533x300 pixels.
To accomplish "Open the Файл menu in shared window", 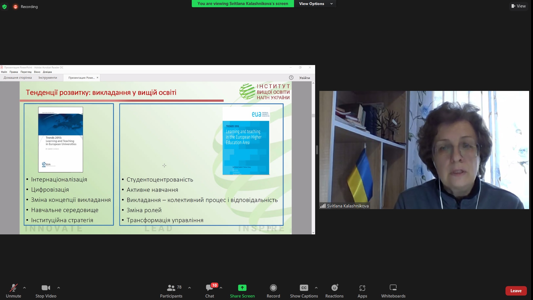I will pos(4,72).
